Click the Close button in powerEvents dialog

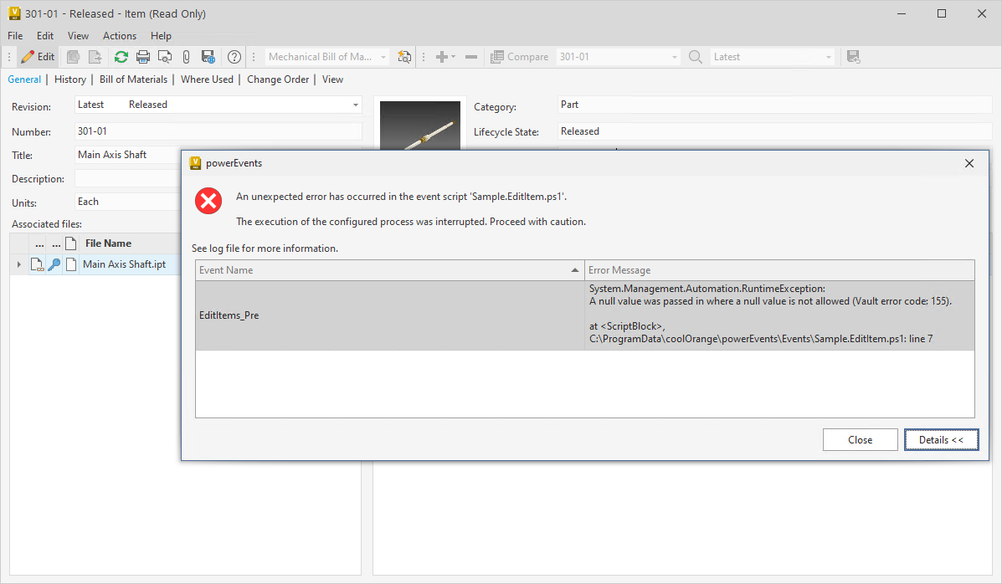861,439
